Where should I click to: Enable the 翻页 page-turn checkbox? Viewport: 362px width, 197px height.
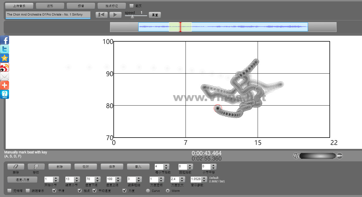click(x=132, y=6)
